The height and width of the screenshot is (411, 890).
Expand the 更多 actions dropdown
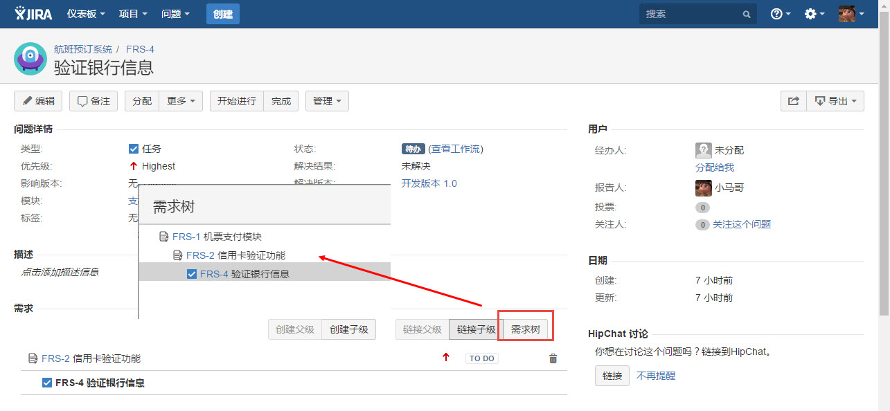(181, 101)
